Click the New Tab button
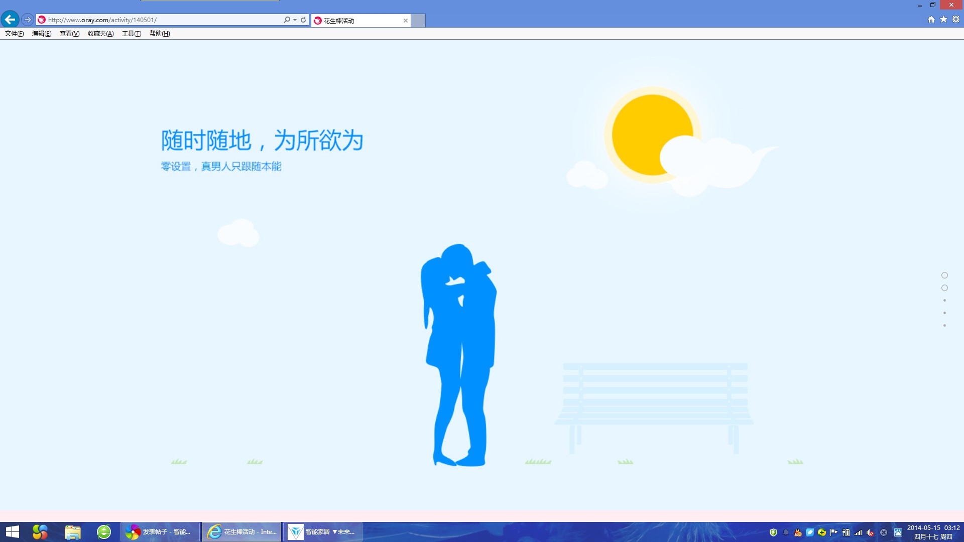 [x=418, y=21]
